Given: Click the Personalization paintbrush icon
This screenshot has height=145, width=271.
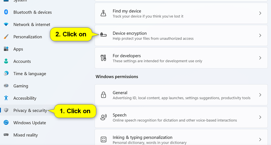Looking at the screenshot, I should [x=6, y=37].
